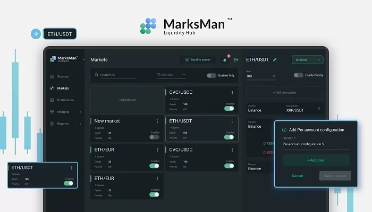The width and height of the screenshot is (372, 212).
Task: Toggle the floating ETH/USDT card Enabled switch
Action: click(x=69, y=183)
